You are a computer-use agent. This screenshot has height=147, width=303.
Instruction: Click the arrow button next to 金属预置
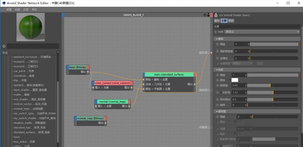click(260, 63)
